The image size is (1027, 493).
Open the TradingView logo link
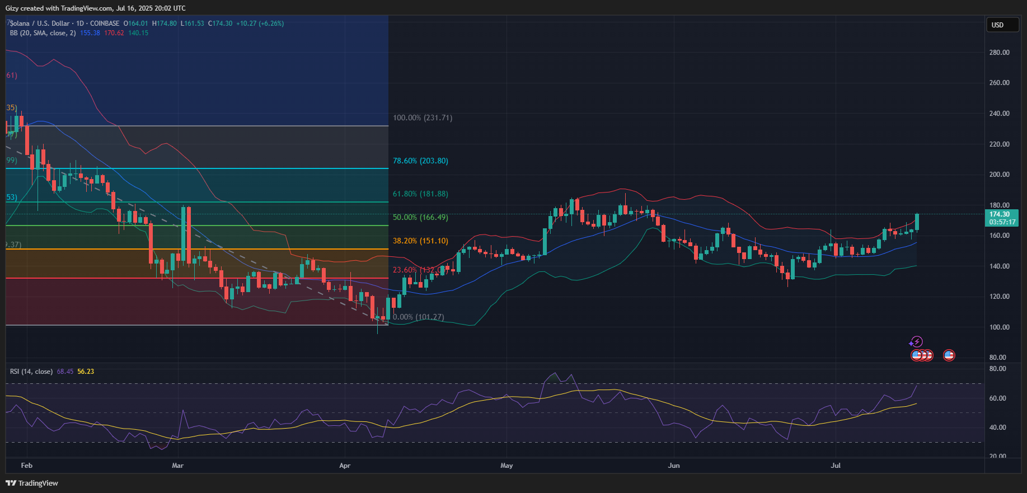[x=32, y=483]
